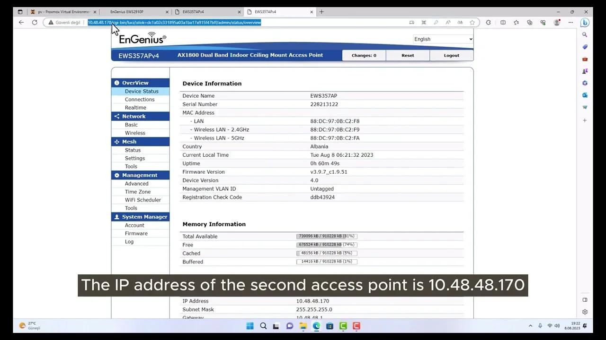Show hidden system tray icons

(530, 326)
